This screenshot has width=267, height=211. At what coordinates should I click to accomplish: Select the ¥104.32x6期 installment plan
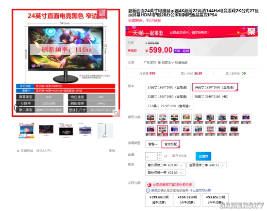(x=187, y=200)
